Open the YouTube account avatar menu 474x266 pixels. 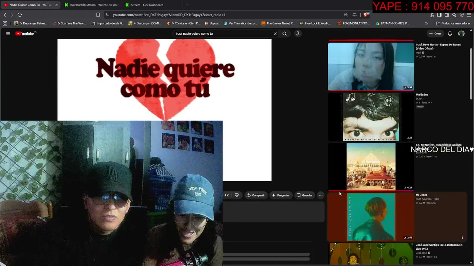click(461, 34)
